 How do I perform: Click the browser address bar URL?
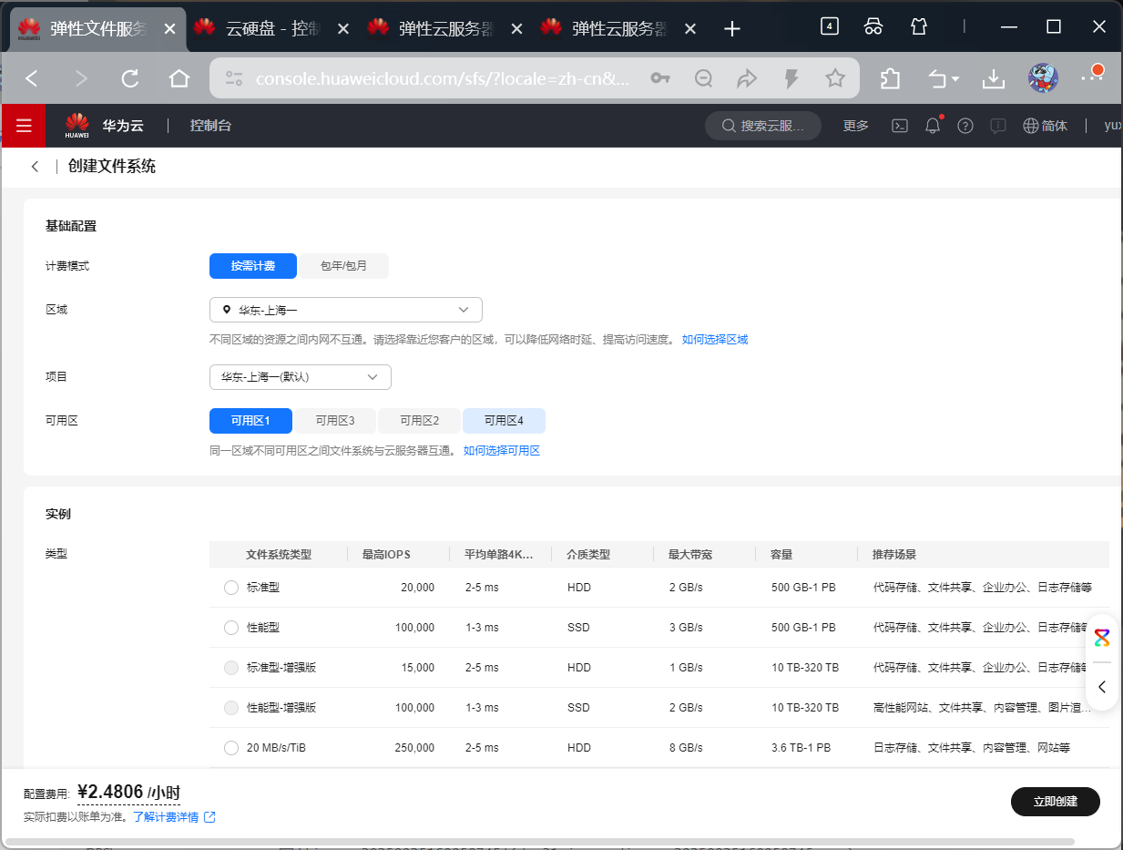click(443, 79)
